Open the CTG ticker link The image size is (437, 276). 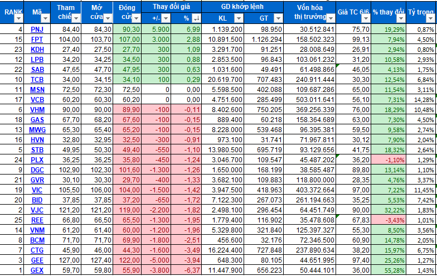click(37, 250)
